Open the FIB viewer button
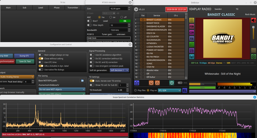The width and height of the screenshot is (257, 138). pyautogui.click(x=192, y=26)
